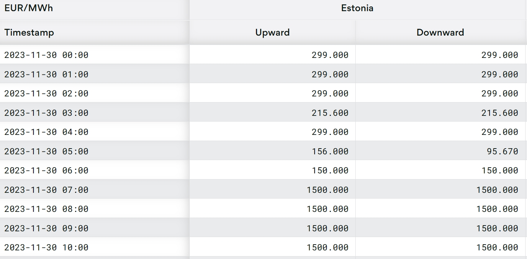Select the 2023-11-30 03:00 timestamp cell
The width and height of the screenshot is (527, 259).
[x=46, y=113]
